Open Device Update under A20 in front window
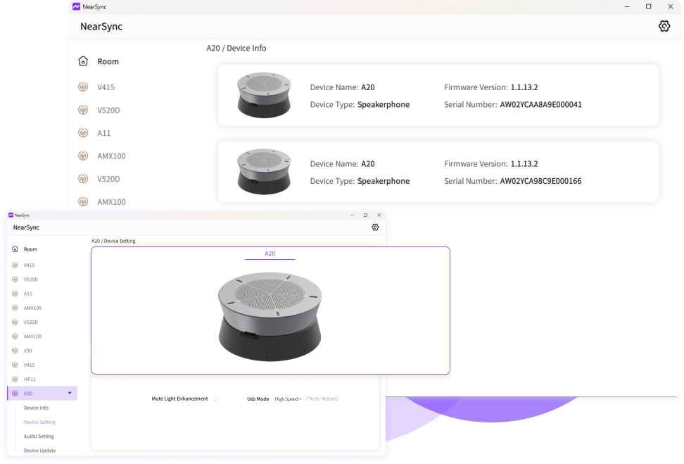Image resolution: width=684 pixels, height=464 pixels. pos(39,451)
